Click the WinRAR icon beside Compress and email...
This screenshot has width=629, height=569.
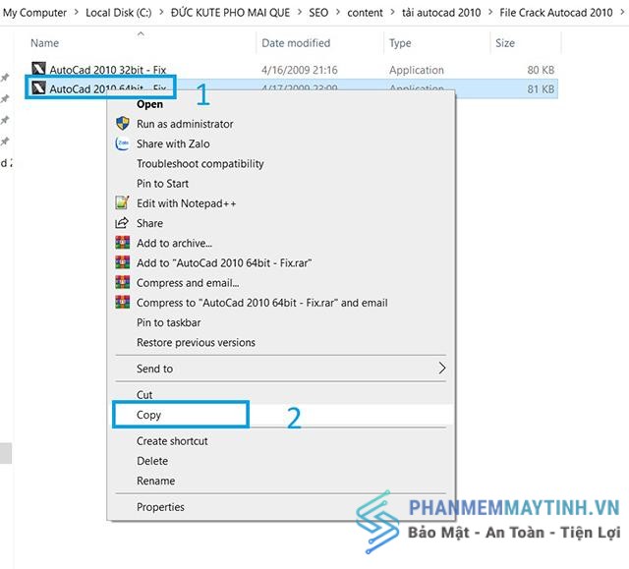pyautogui.click(x=122, y=282)
